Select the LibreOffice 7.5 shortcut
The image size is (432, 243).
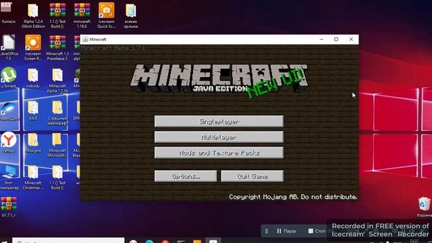[9, 47]
